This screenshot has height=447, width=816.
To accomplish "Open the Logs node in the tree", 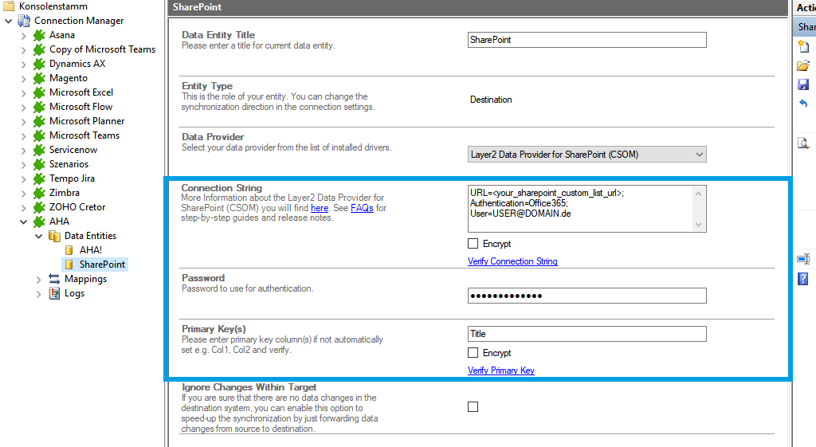I will tap(74, 293).
